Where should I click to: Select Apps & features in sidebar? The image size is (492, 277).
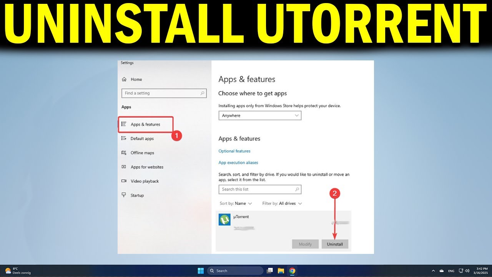click(x=145, y=125)
